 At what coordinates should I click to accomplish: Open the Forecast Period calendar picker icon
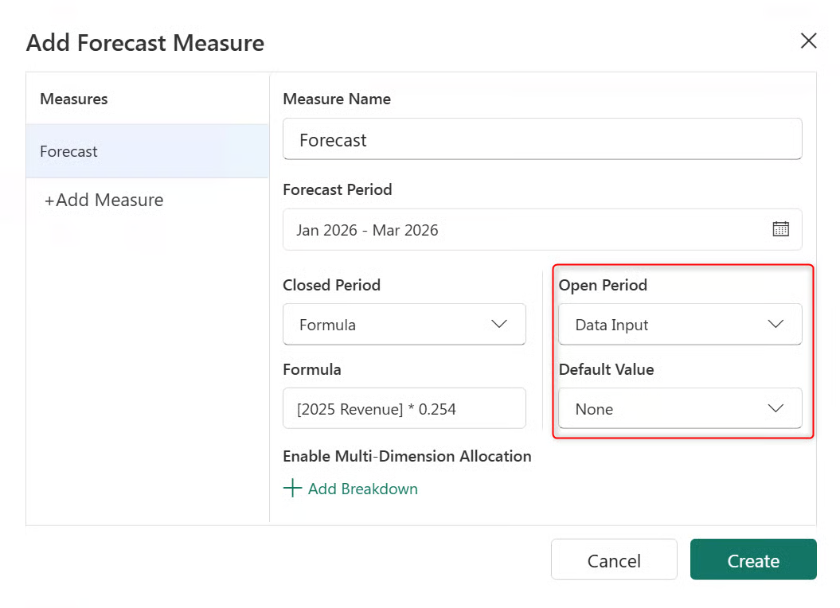[x=780, y=229]
